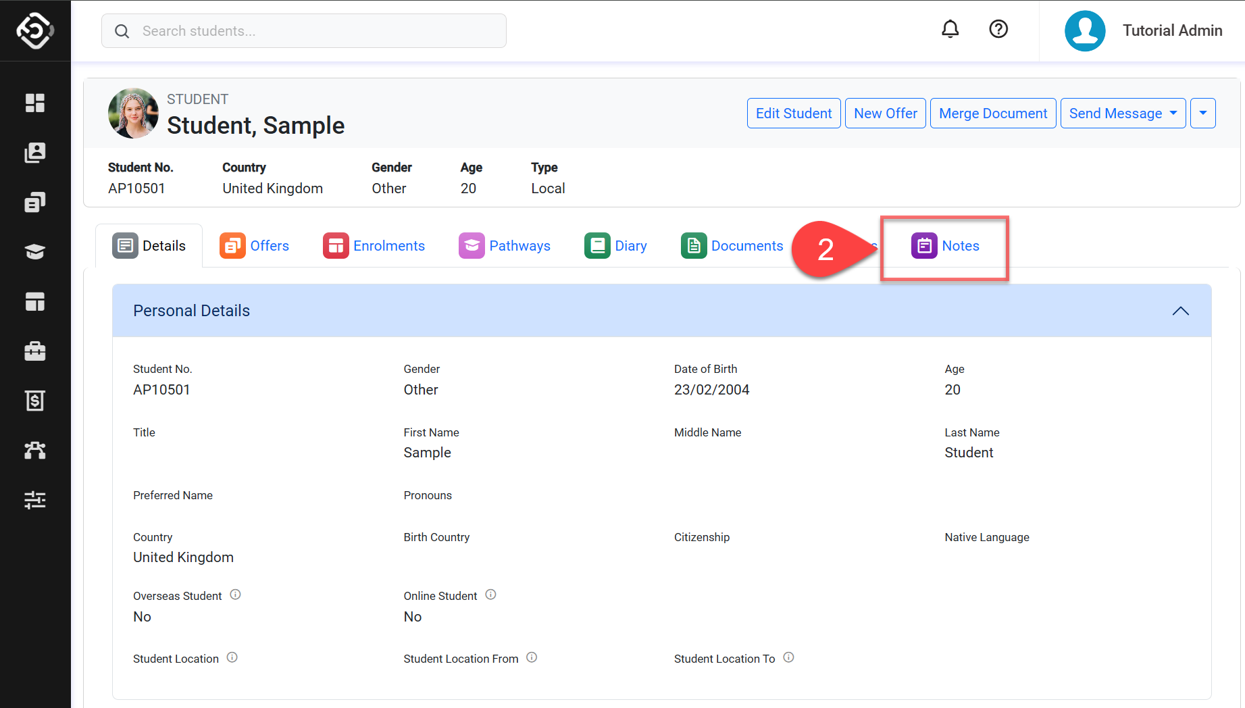Open the help question mark icon
The height and width of the screenshot is (708, 1245).
tap(998, 29)
